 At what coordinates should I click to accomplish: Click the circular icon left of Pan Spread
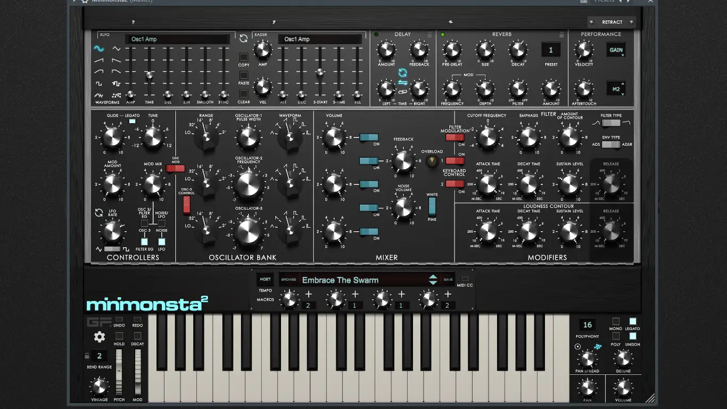pos(578,347)
